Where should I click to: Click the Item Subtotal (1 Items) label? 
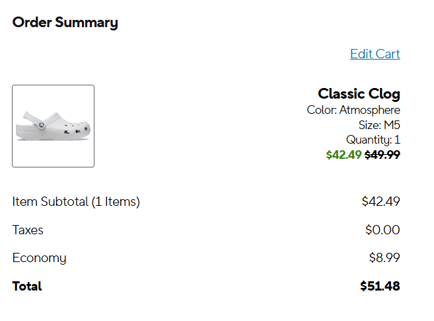click(x=76, y=202)
